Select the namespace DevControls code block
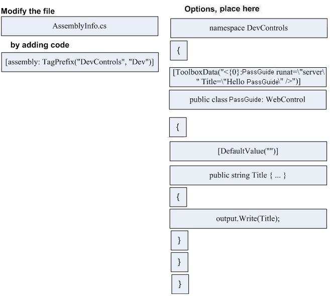The image size is (330, 296). pos(249,28)
